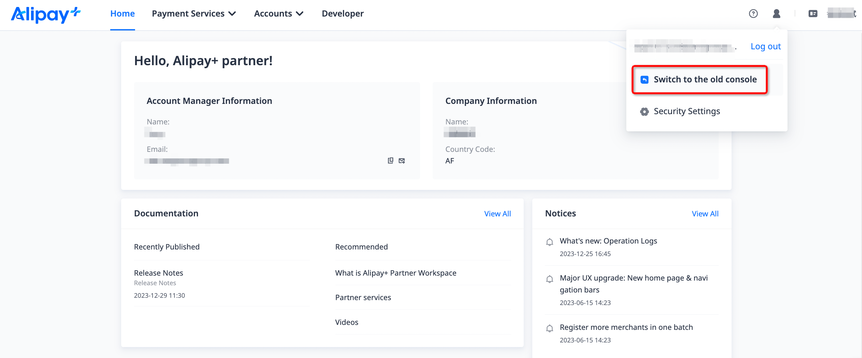Open What is Alipay+ Partner Workspace
This screenshot has width=862, height=358.
[x=396, y=273]
